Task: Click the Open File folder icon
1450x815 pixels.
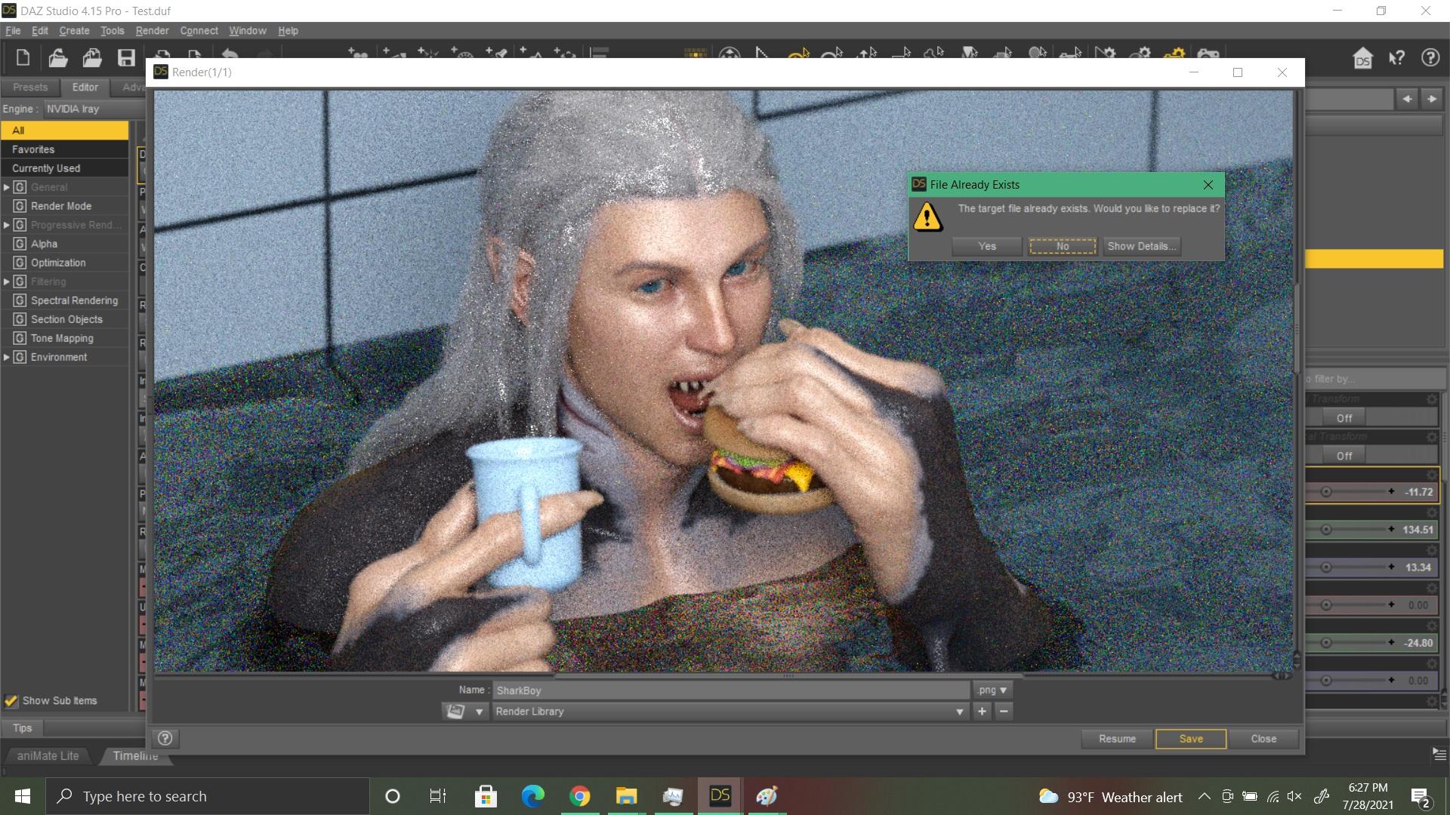Action: point(58,58)
